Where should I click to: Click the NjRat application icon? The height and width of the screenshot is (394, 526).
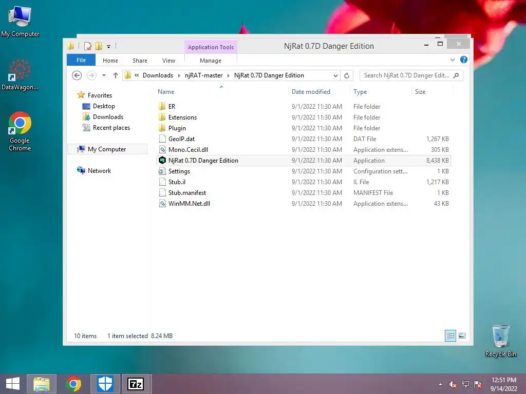(x=162, y=161)
